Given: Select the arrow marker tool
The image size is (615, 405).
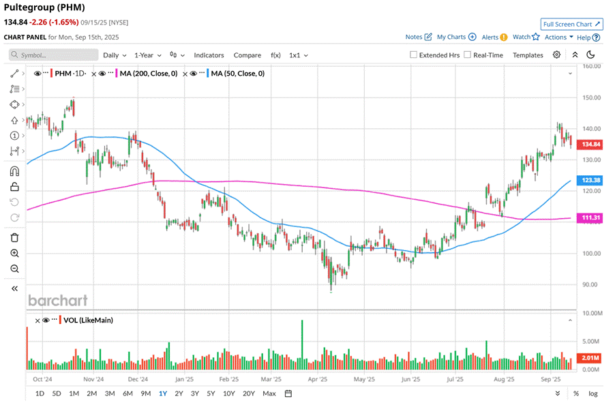Looking at the screenshot, I should [x=14, y=121].
